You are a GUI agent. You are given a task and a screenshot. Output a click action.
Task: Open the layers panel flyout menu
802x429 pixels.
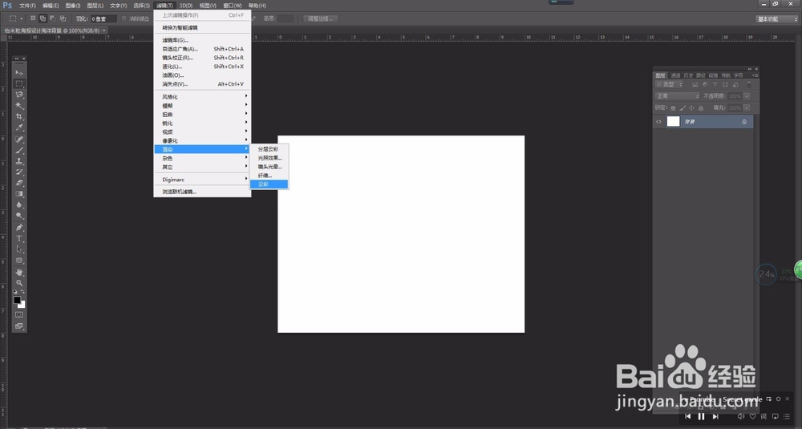pyautogui.click(x=755, y=75)
